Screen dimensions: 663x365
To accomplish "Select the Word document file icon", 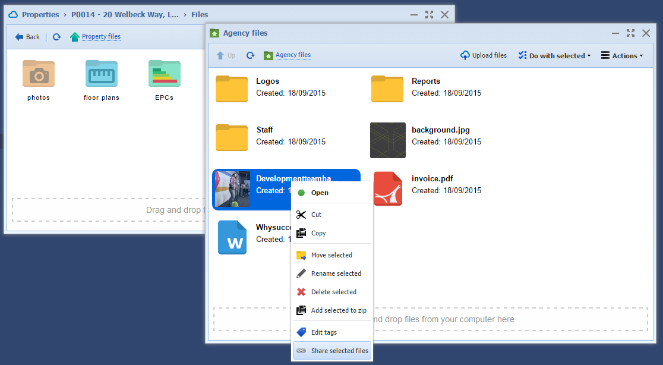I will pyautogui.click(x=232, y=237).
